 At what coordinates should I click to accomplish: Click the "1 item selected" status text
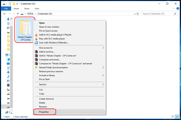pos(20,117)
